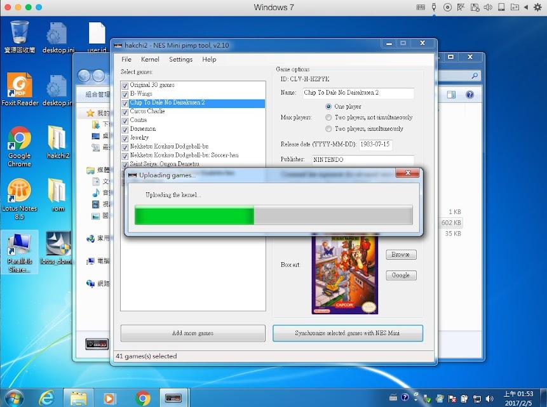Select One player radio button
Screen dimensions: 547x407
(328, 107)
